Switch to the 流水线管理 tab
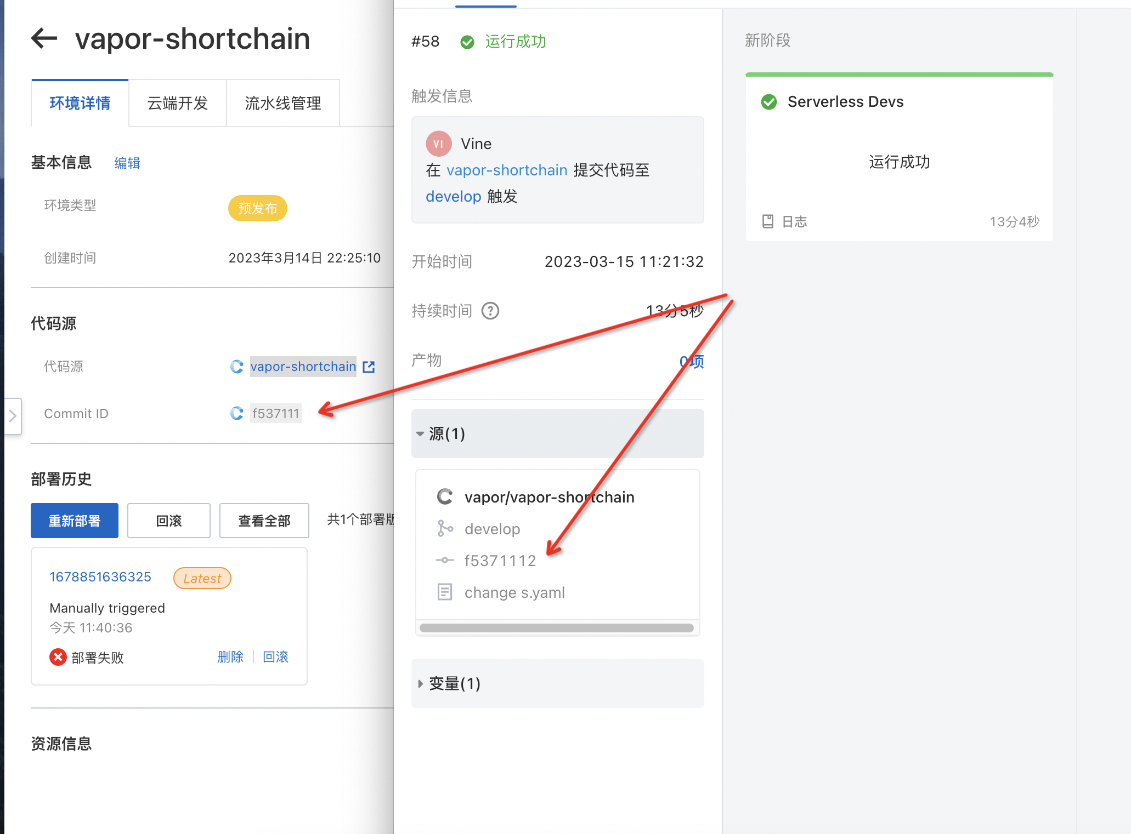The height and width of the screenshot is (834, 1131). point(283,103)
